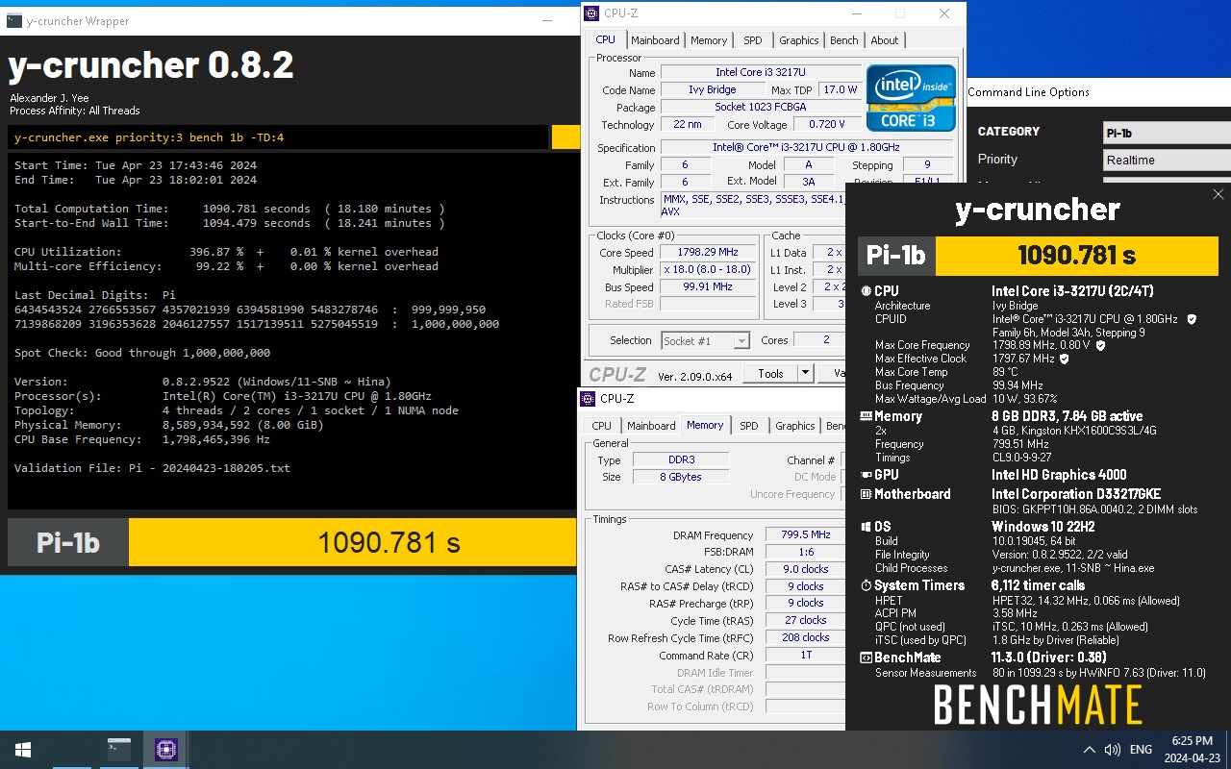Click the Command Line Options window title
Viewport: 1231px width, 769px height.
(1028, 92)
